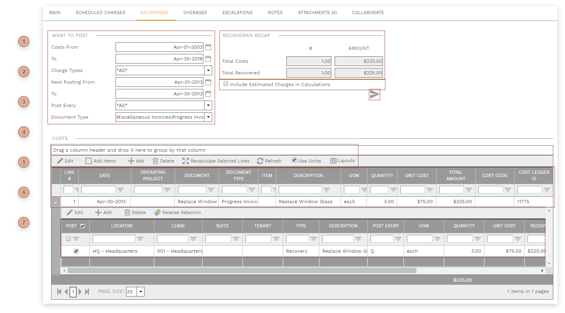The image size is (565, 313).
Task: Open the Post Every dropdown
Action: 208,105
